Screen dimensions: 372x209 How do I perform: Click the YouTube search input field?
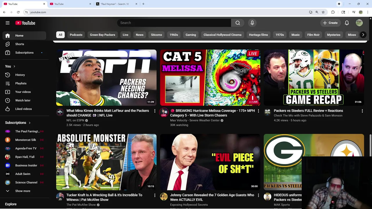point(174,23)
